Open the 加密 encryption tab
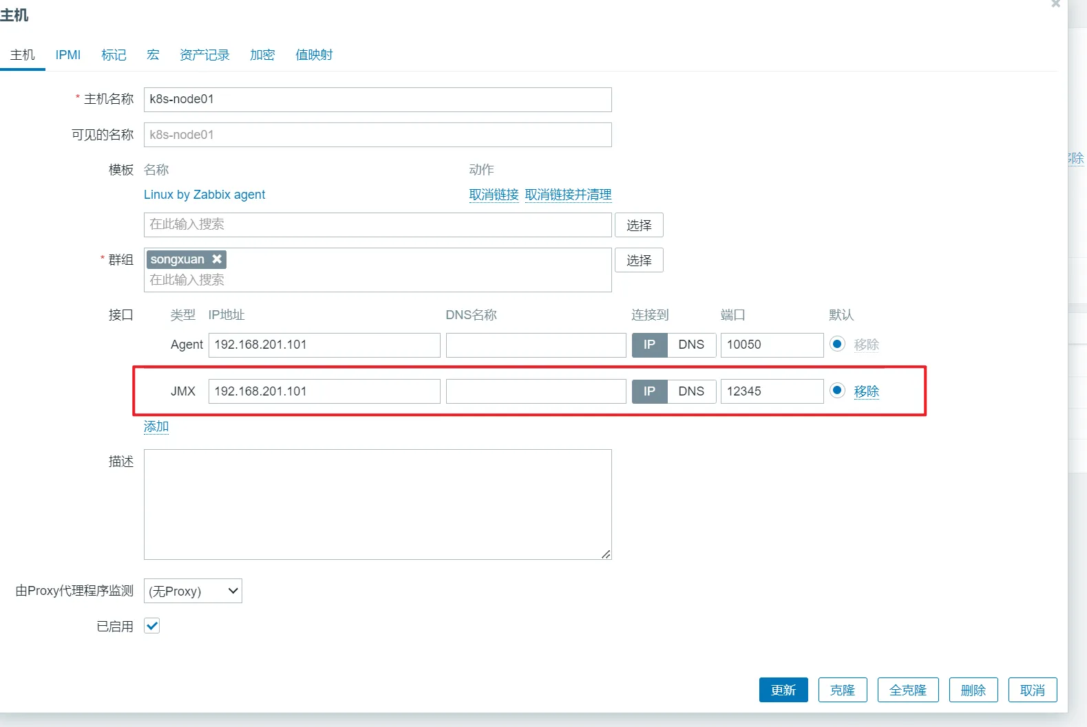Screen dimensions: 1087x727 pyautogui.click(x=262, y=55)
